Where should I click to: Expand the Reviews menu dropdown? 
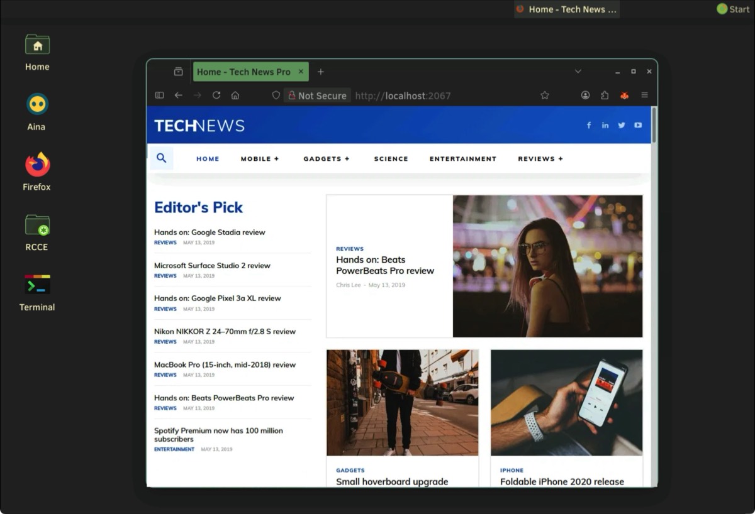pyautogui.click(x=540, y=159)
